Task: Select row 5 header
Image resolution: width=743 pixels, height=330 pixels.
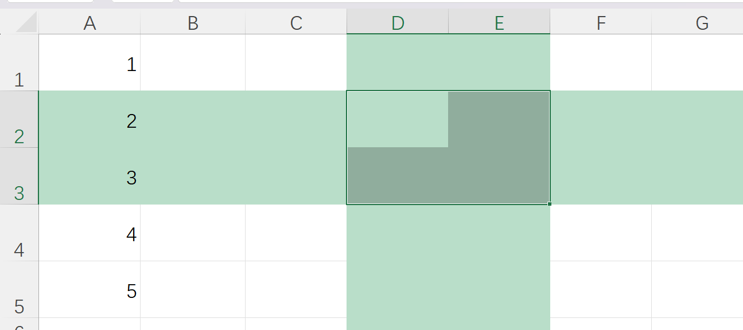Action: 19,289
